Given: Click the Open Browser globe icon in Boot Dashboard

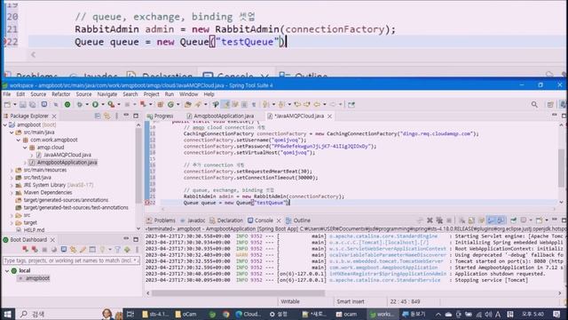Looking at the screenshot, I should (x=54, y=250).
